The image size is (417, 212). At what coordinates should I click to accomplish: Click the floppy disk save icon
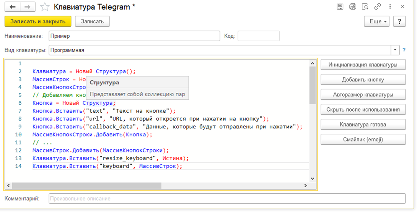pyautogui.click(x=340, y=7)
